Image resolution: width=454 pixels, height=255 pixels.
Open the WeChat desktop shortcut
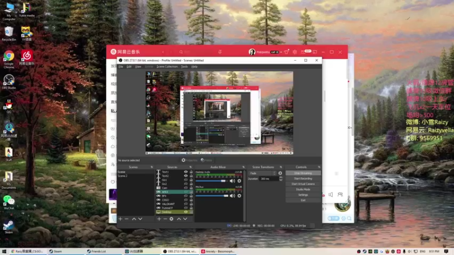tap(9, 202)
